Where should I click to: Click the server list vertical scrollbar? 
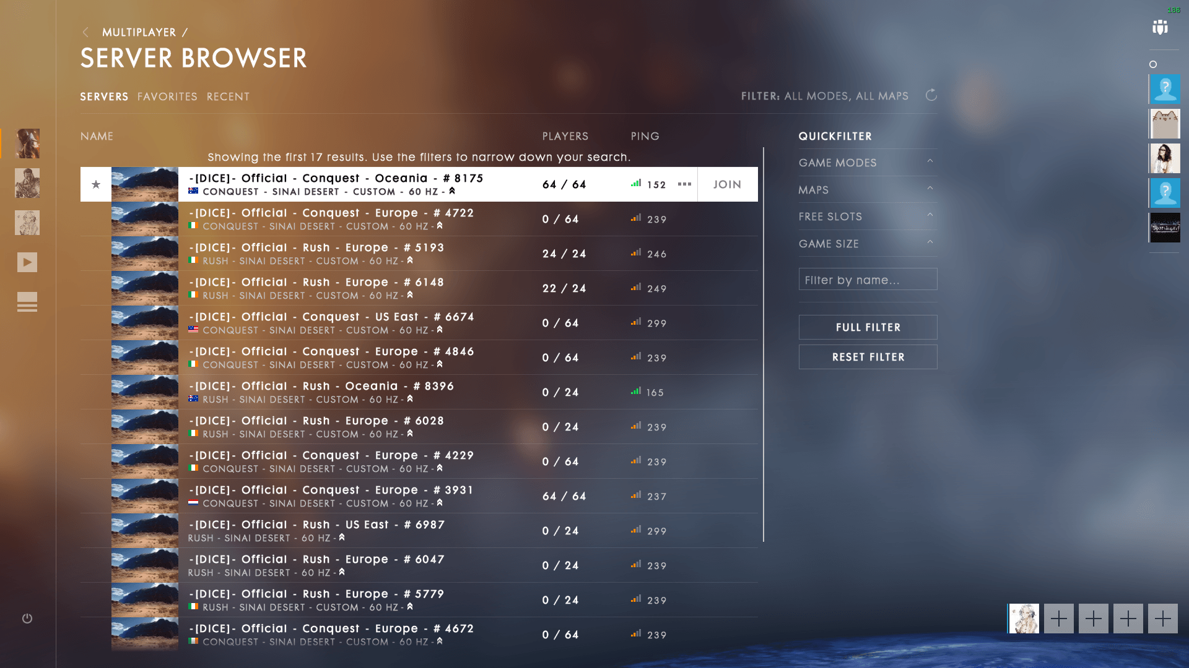[764, 345]
